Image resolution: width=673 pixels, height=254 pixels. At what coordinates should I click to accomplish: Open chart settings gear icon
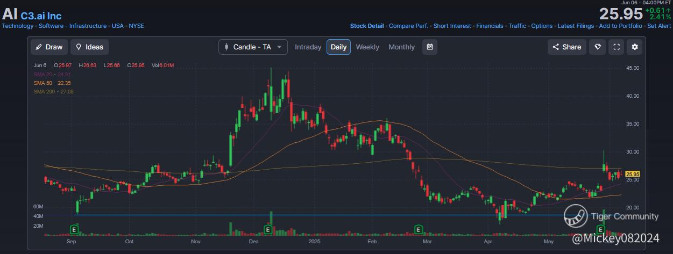tap(635, 47)
